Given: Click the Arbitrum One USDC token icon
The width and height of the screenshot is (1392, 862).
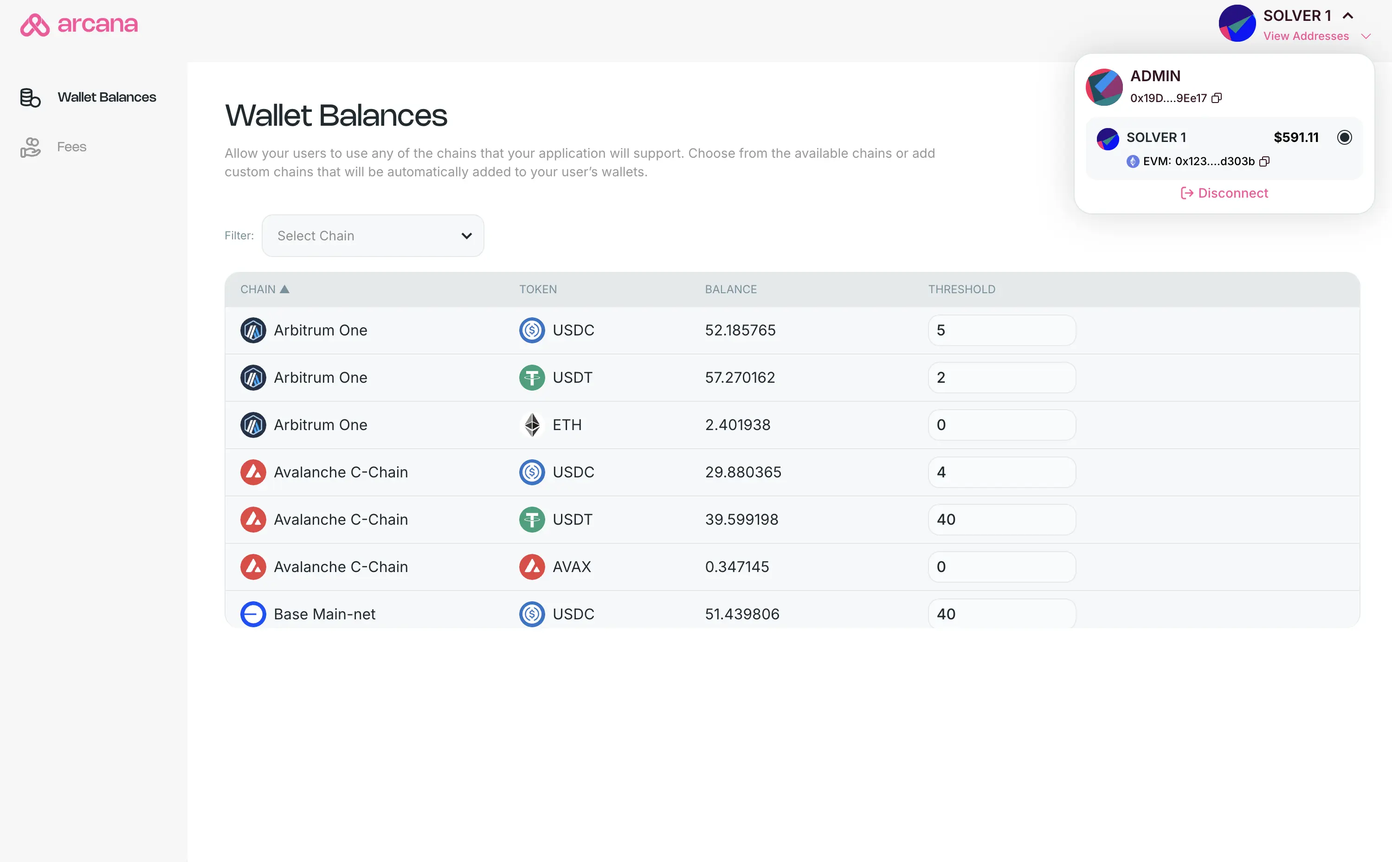Looking at the screenshot, I should [532, 330].
